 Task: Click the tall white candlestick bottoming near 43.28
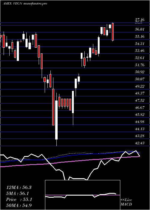[56, 120]
